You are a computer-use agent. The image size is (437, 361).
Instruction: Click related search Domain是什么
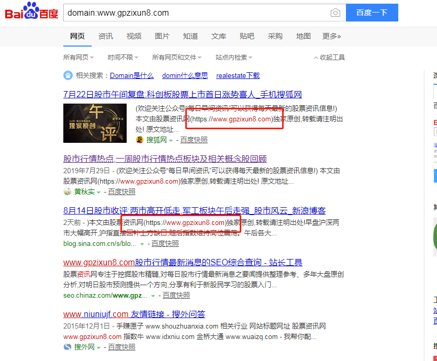pos(132,75)
